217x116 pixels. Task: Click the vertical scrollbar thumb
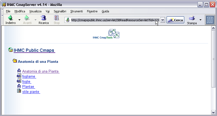point(213,59)
